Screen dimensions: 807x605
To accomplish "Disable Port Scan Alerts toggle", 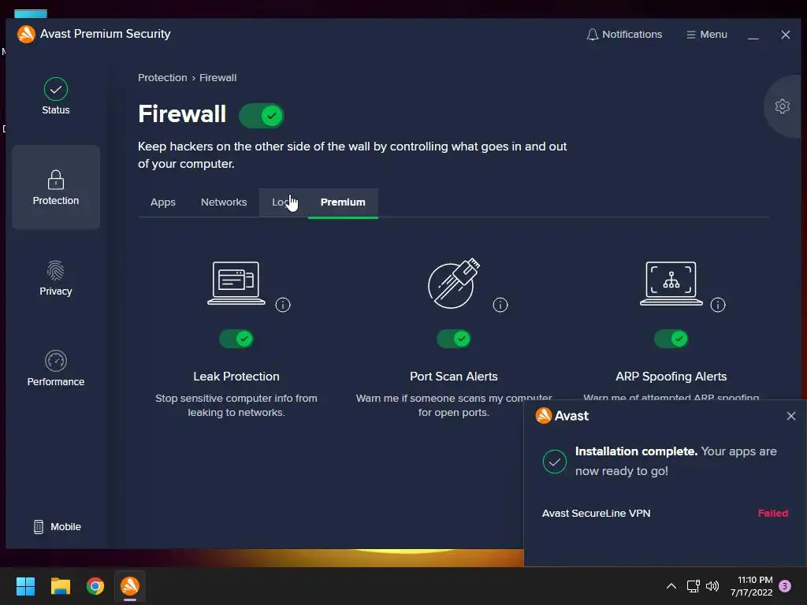I will point(453,339).
